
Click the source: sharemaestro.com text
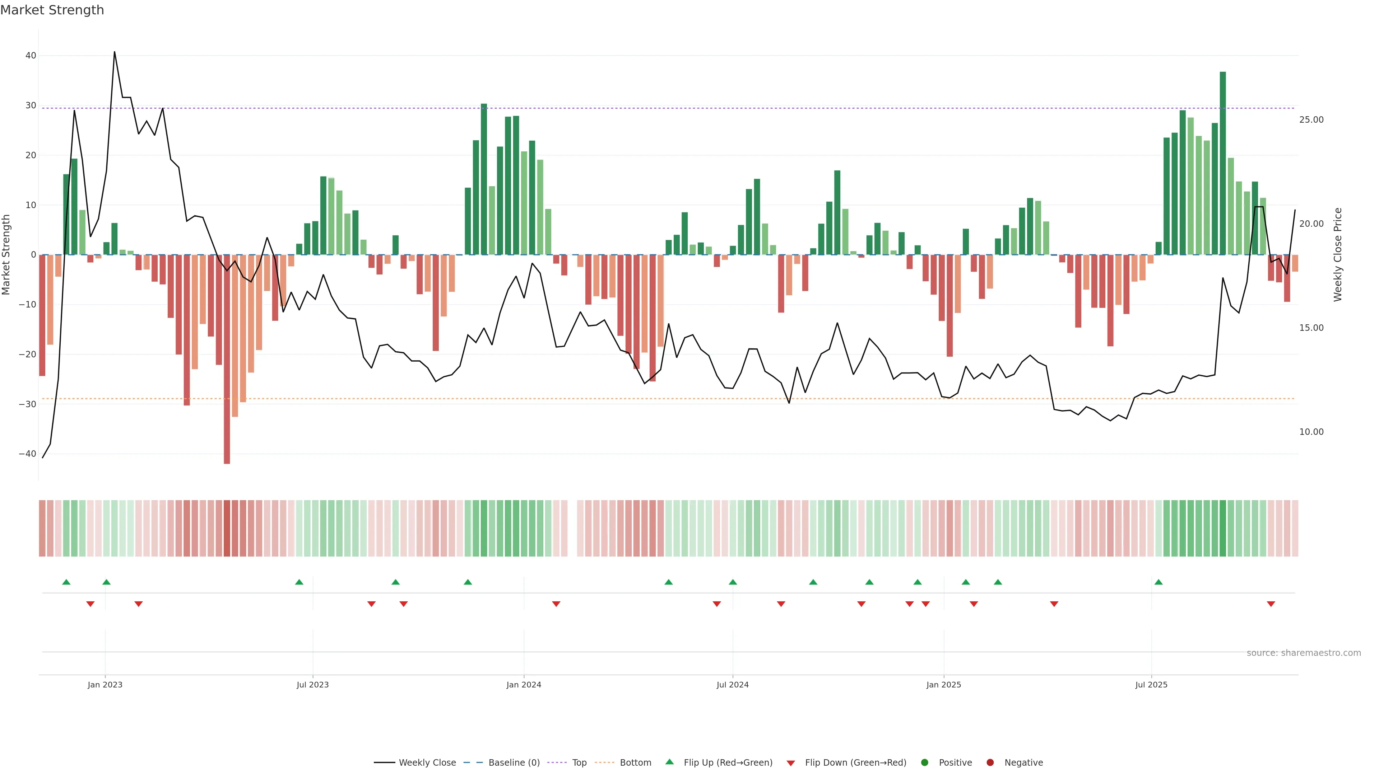click(1304, 653)
